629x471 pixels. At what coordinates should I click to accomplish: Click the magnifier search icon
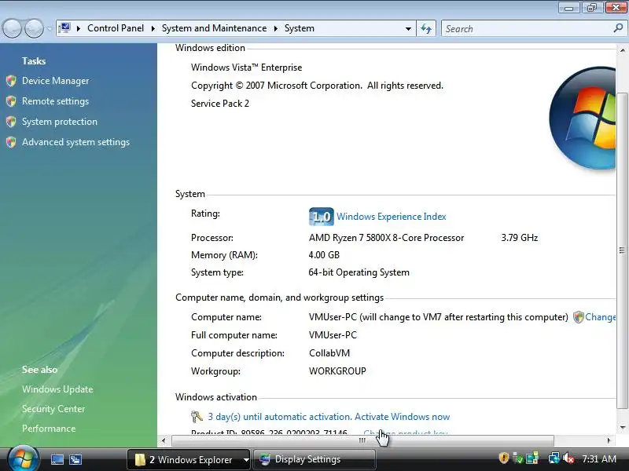coord(618,28)
